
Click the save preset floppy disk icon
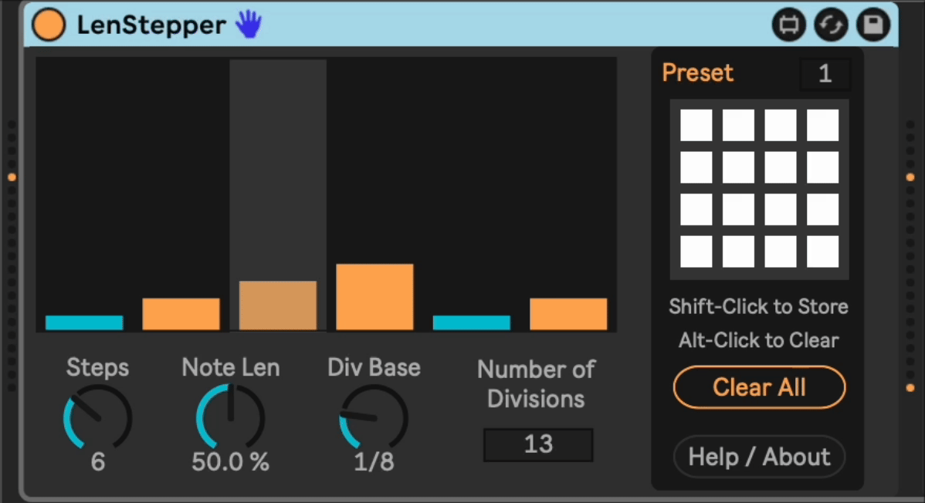pos(873,25)
